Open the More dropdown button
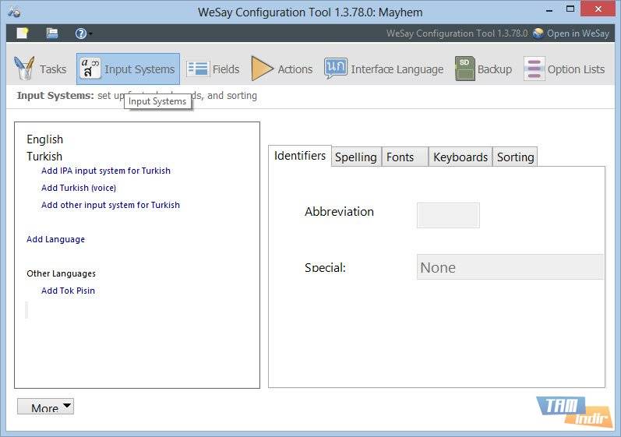Image resolution: width=621 pixels, height=437 pixels. point(45,407)
